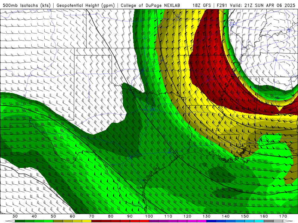
Task: Pick the magenta swatch just below 130
Action: tap(202, 221)
